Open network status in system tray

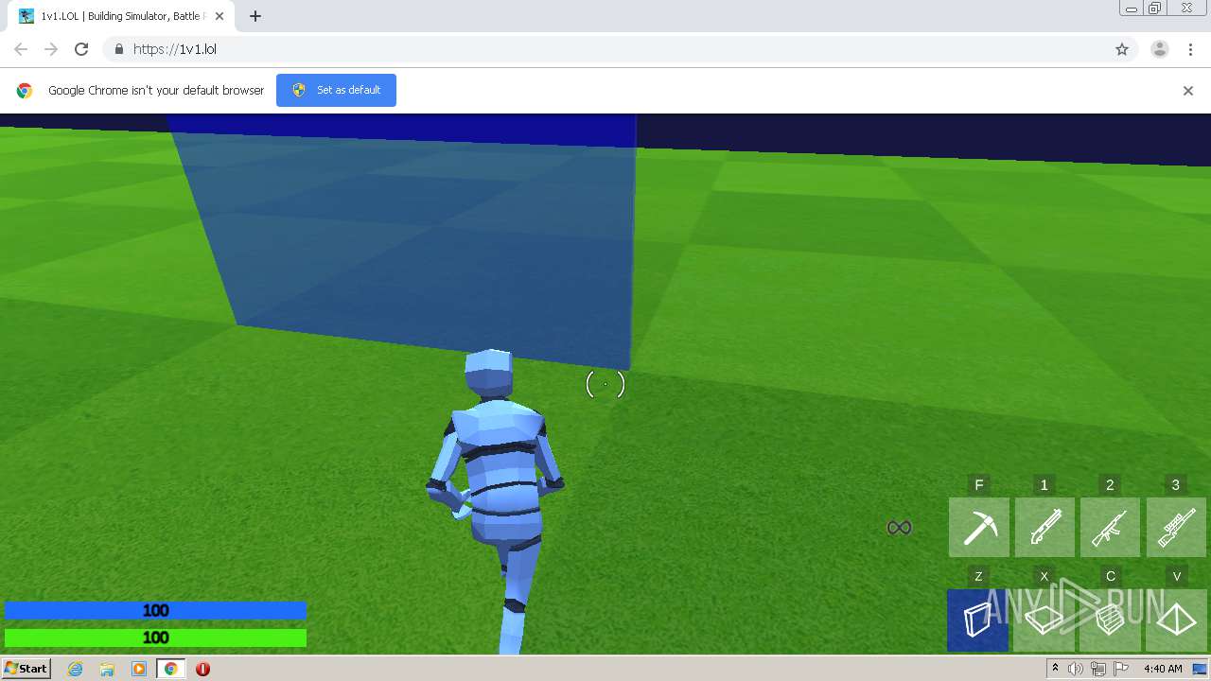click(1097, 669)
